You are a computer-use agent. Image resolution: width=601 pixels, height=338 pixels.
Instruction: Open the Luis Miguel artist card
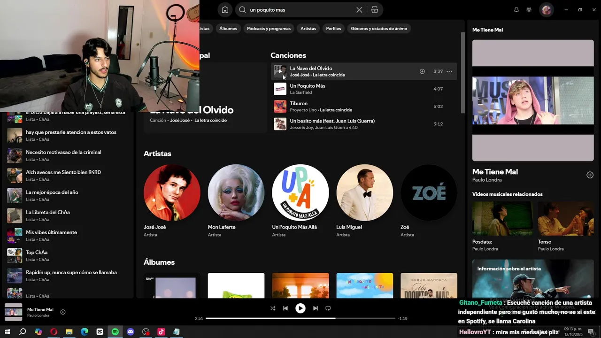pyautogui.click(x=365, y=201)
